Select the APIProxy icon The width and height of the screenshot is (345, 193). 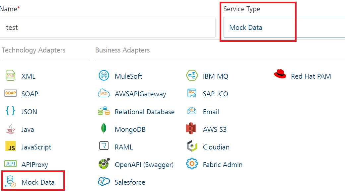coord(11,164)
